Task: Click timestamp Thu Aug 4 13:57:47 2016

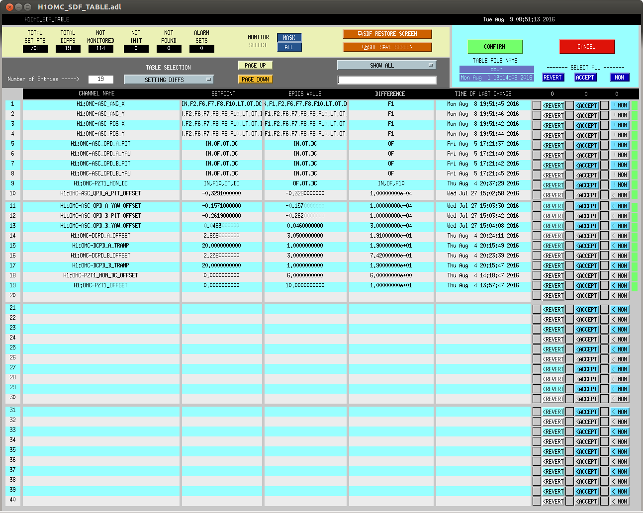Action: coord(483,285)
